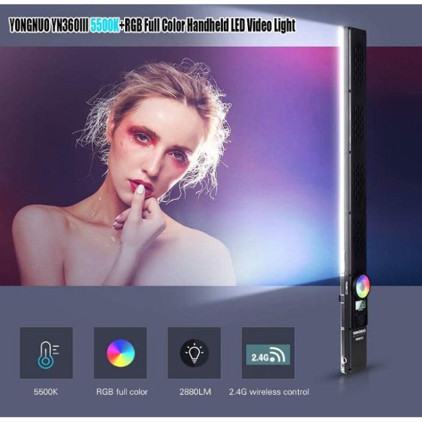
Task: Click the thermometer color temperature icon
Action: (46, 353)
